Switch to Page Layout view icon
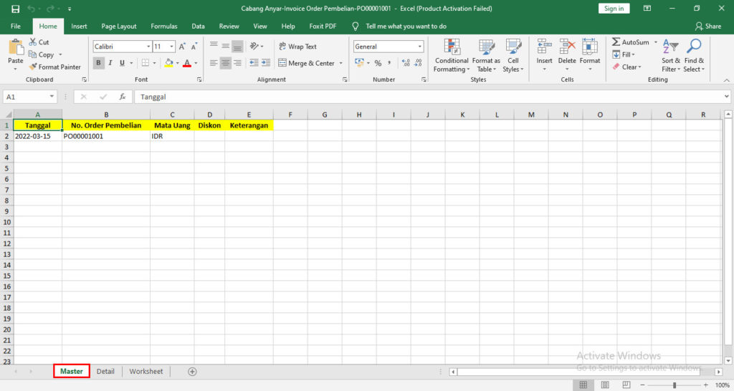This screenshot has width=734, height=391. tap(605, 385)
